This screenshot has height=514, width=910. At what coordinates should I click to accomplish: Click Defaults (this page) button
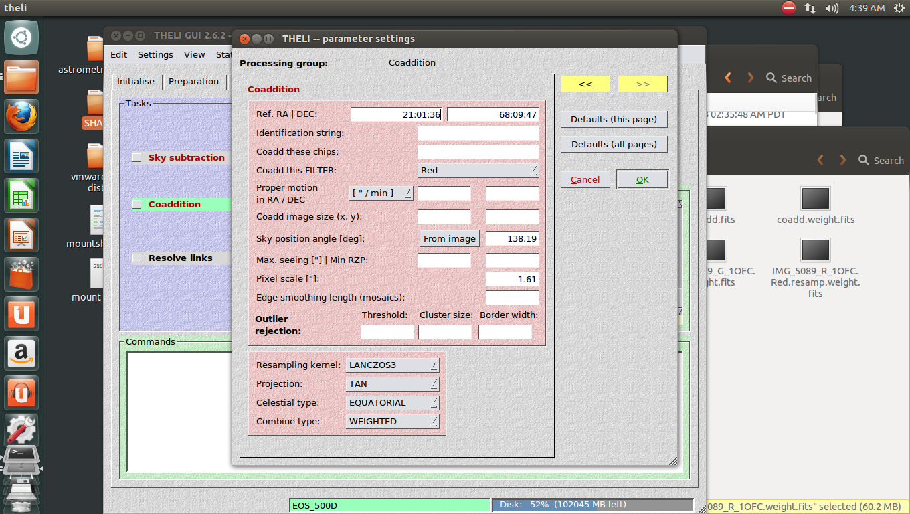pyautogui.click(x=614, y=120)
